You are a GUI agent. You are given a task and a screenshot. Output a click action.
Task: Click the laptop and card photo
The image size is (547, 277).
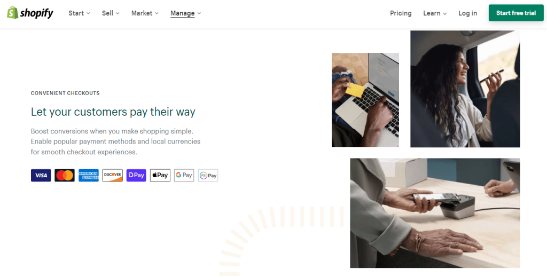click(x=365, y=100)
